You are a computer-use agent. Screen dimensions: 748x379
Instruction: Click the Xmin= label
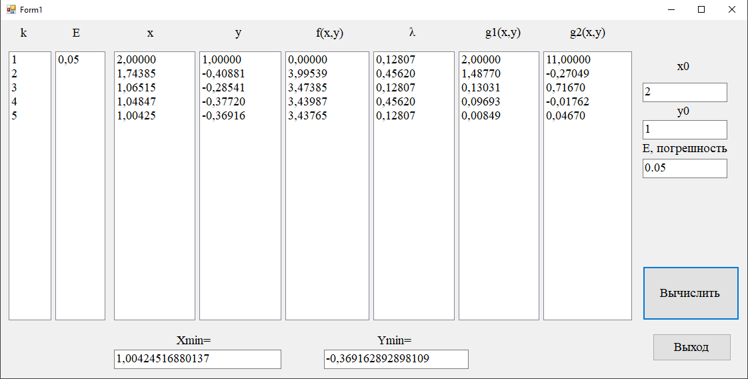pyautogui.click(x=194, y=340)
